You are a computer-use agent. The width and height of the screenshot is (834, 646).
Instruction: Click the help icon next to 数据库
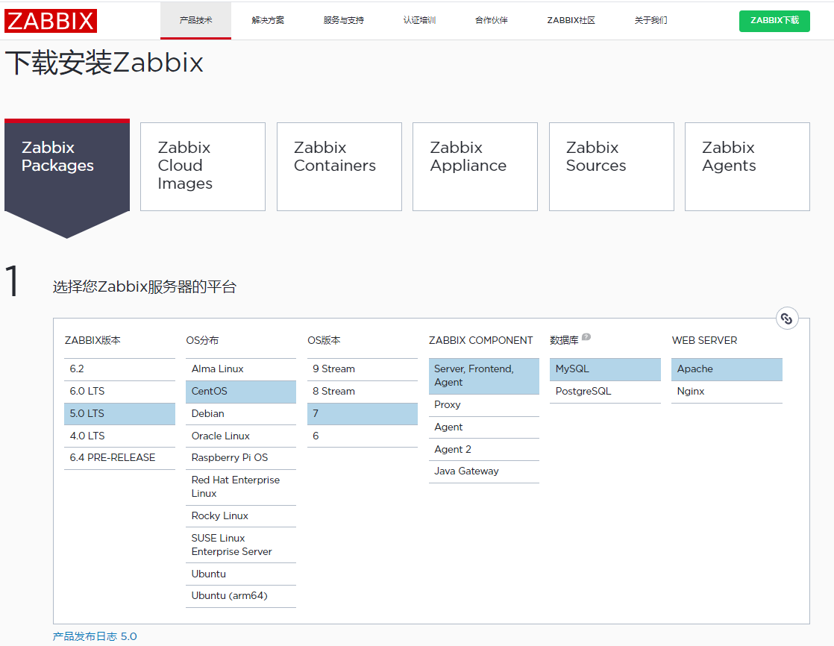586,336
